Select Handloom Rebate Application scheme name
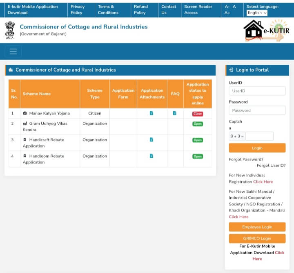The image size is (294, 273). (x=44, y=159)
